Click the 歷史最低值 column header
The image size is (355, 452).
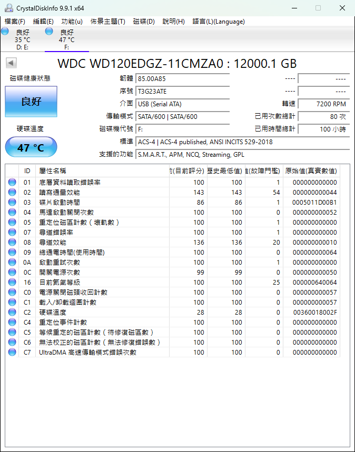(226, 171)
